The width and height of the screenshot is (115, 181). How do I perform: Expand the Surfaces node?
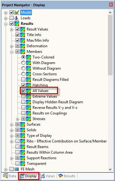[x=11, y=125]
